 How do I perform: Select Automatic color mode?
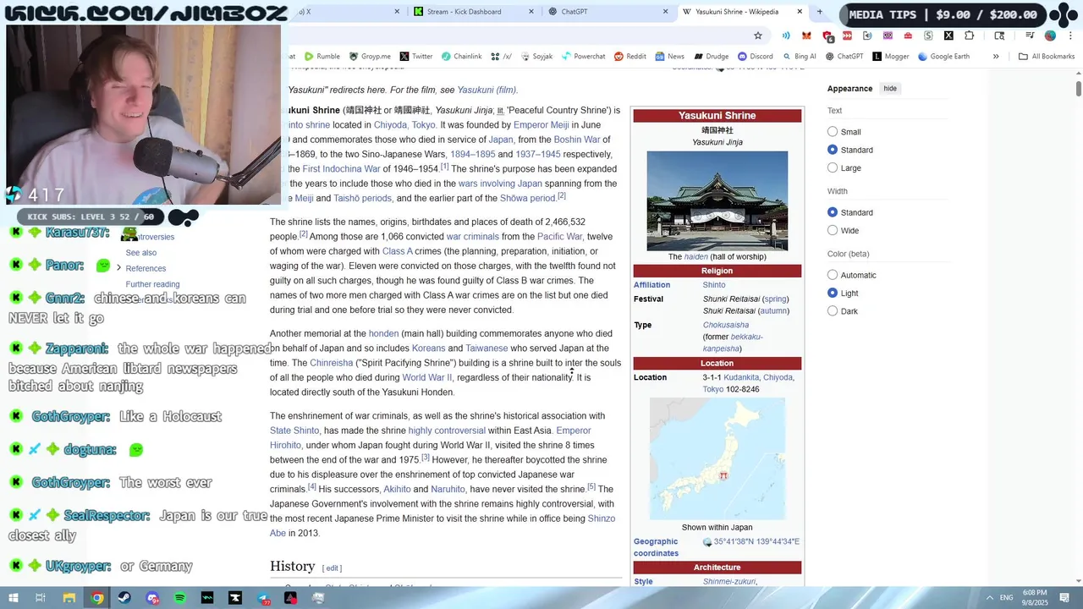(x=833, y=275)
